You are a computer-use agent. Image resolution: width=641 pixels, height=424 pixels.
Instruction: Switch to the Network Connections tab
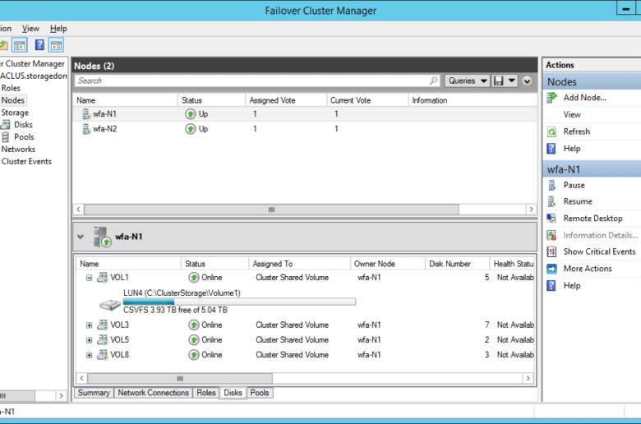(x=154, y=393)
